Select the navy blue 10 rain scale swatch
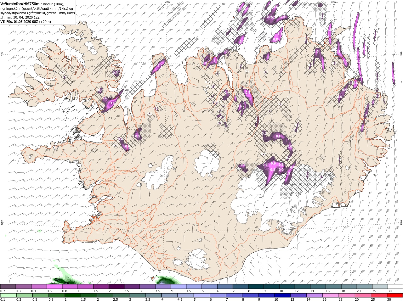This screenshot has width=403, height=302. (281, 295)
